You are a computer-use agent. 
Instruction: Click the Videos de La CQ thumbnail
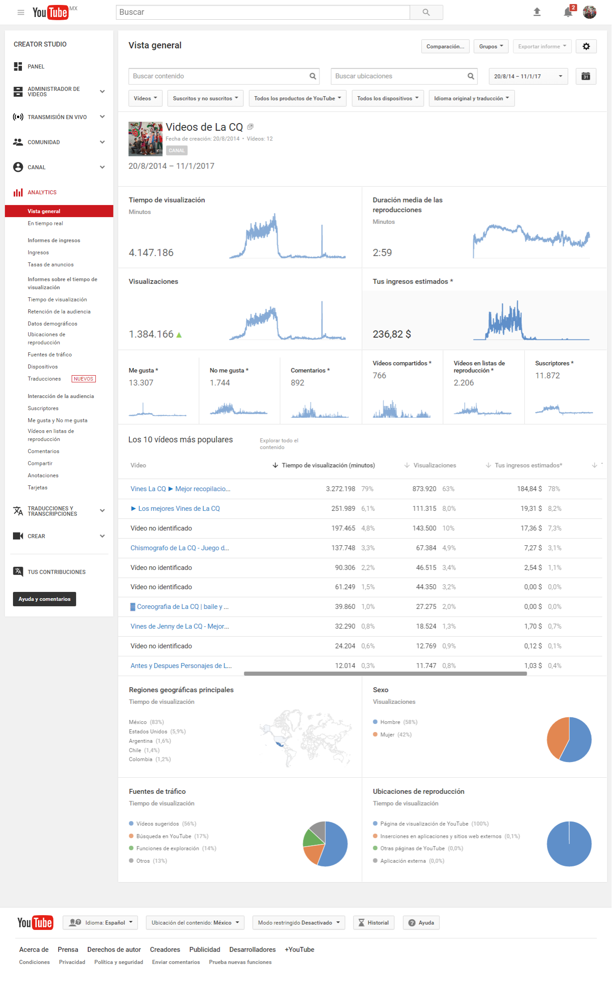click(x=146, y=139)
